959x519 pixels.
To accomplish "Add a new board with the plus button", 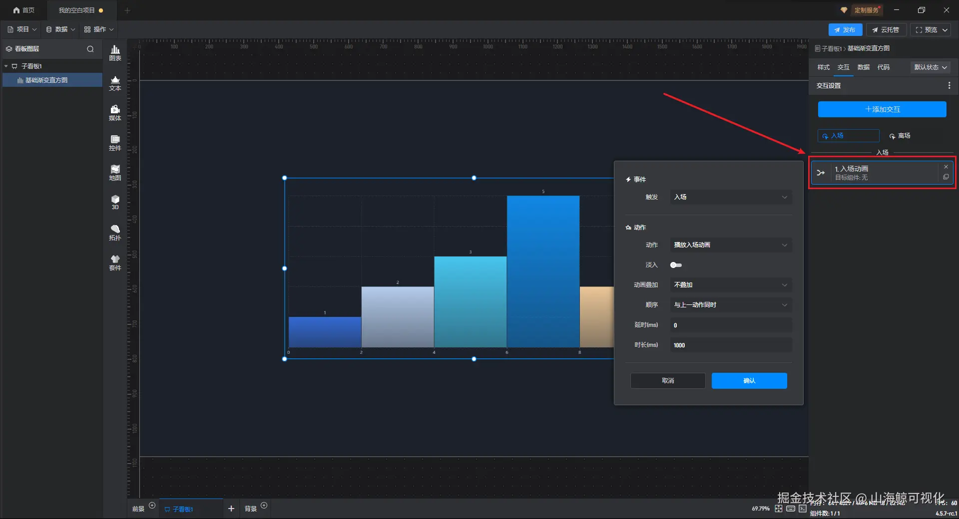I will (231, 509).
